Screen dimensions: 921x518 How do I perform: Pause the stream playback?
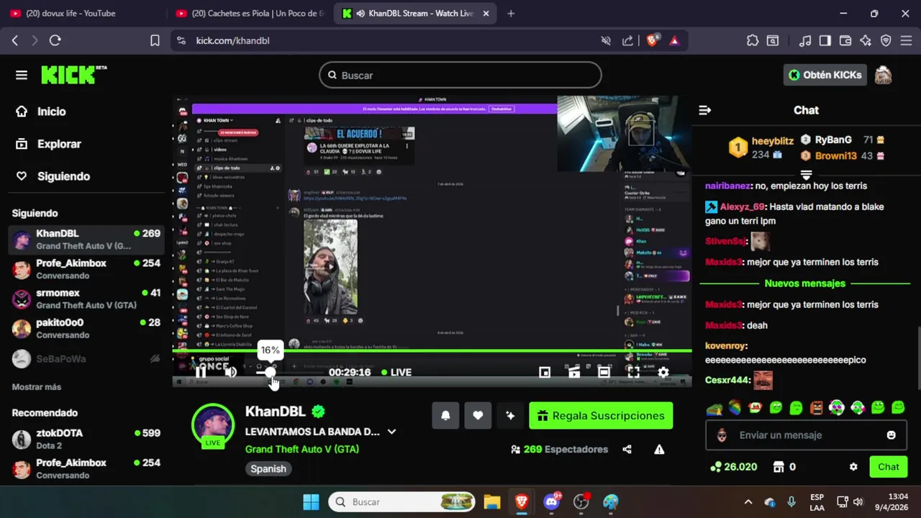coord(201,372)
